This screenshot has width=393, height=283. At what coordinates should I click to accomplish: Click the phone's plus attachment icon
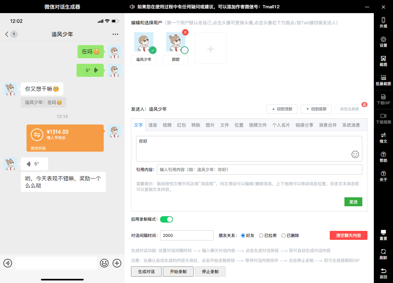coord(117,263)
